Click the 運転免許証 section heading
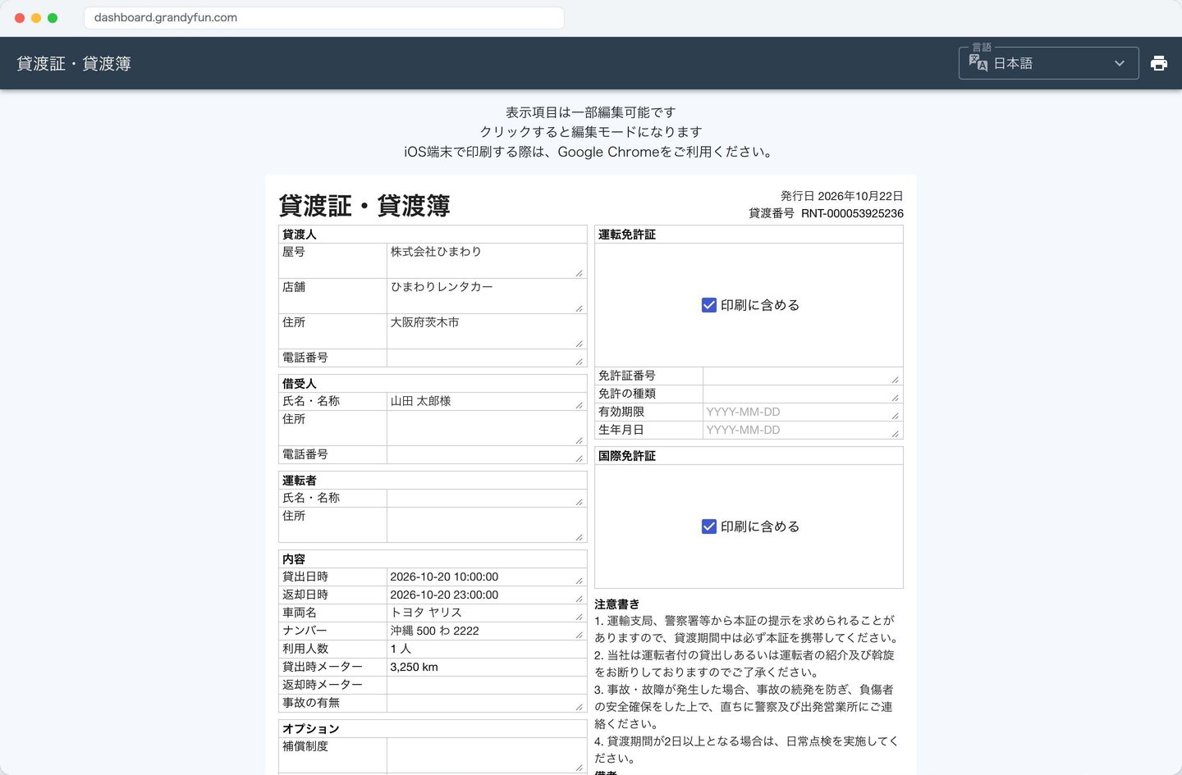The image size is (1182, 775). point(627,235)
